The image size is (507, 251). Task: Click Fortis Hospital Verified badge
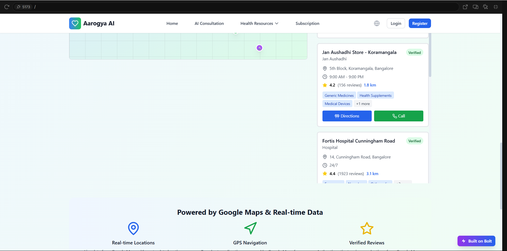(x=415, y=141)
